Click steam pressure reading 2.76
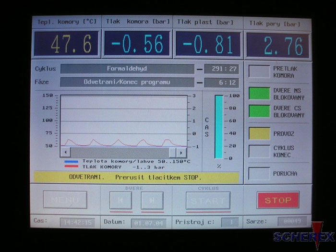 coord(278,46)
